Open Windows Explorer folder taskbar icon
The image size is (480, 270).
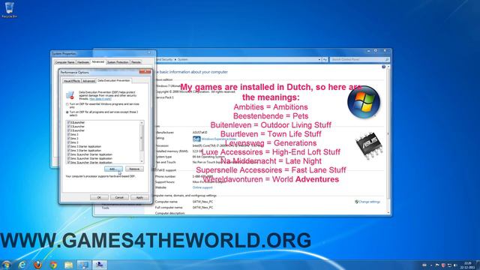(68, 265)
